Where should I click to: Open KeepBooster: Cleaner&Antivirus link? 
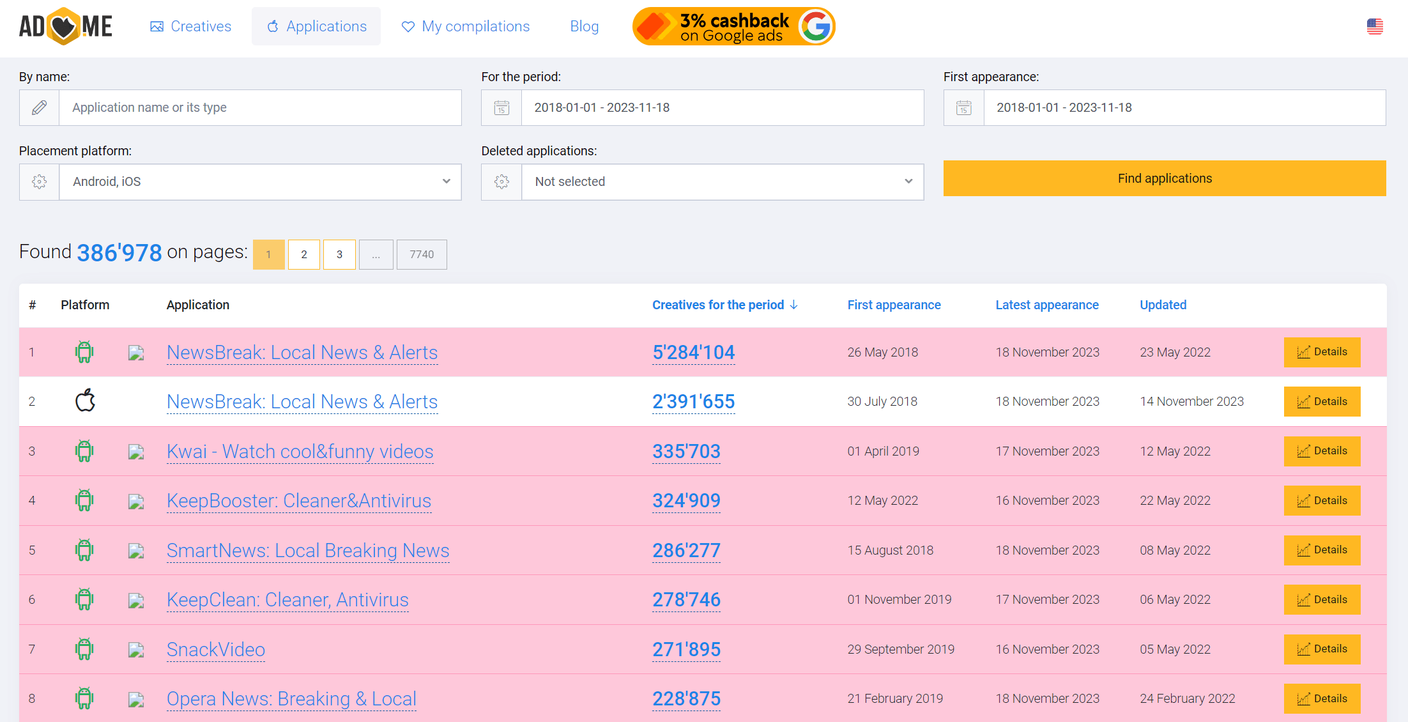point(299,500)
